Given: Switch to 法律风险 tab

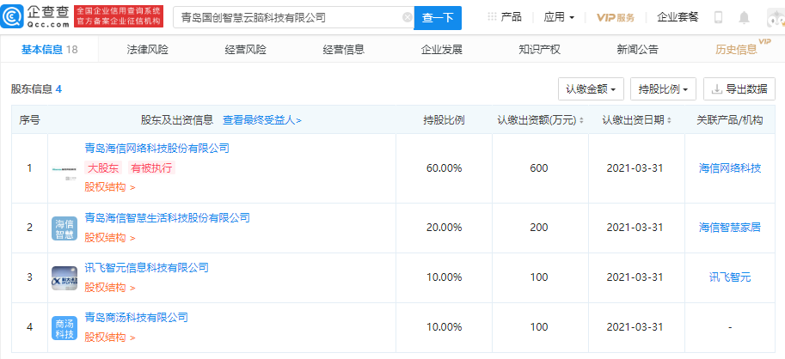Looking at the screenshot, I should pyautogui.click(x=148, y=49).
